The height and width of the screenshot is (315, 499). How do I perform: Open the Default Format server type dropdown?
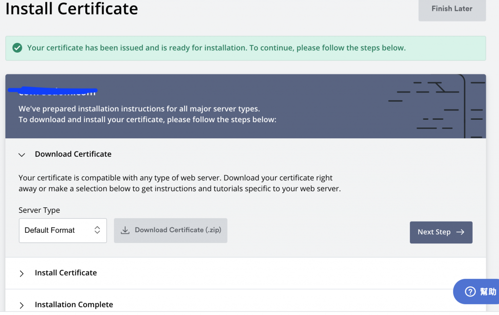point(62,230)
